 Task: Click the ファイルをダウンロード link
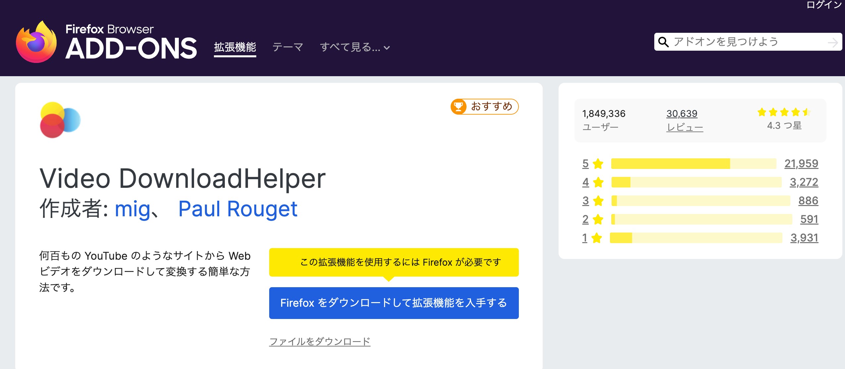point(320,341)
